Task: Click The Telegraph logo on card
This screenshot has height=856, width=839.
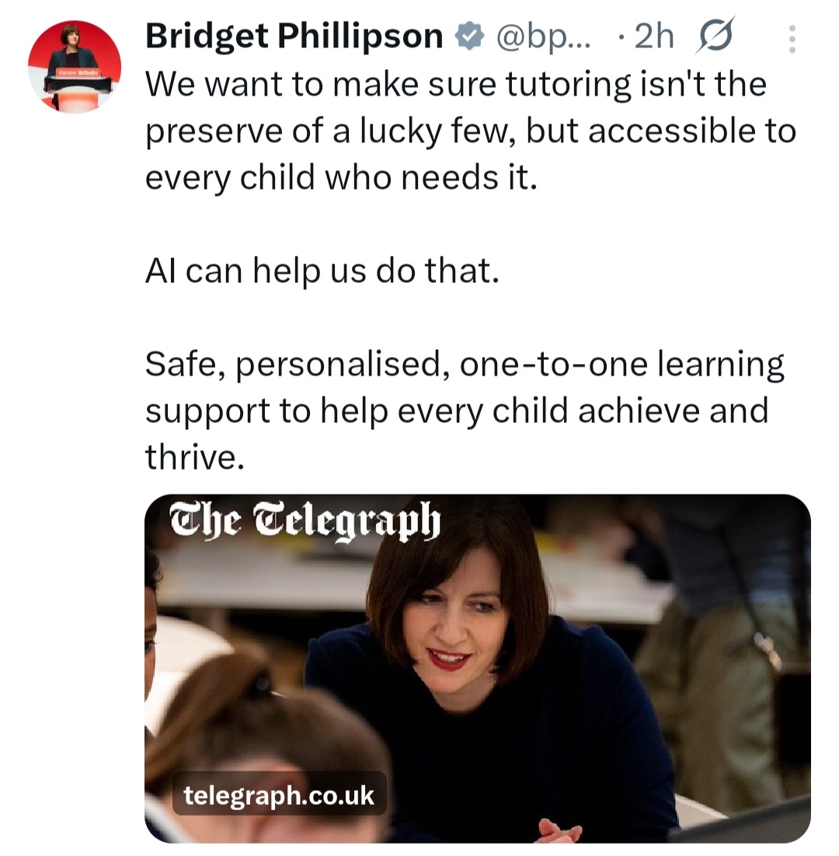Action: [x=305, y=522]
